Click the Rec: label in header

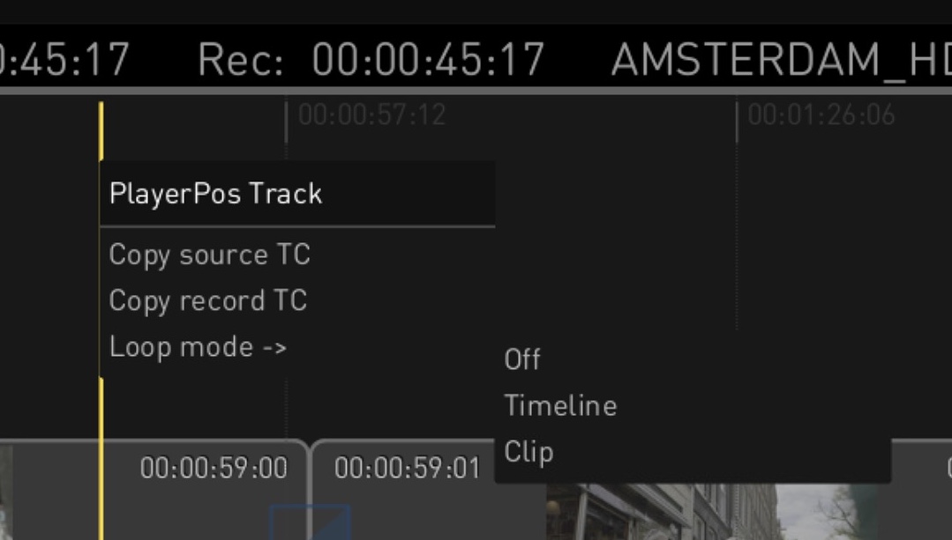[x=241, y=60]
